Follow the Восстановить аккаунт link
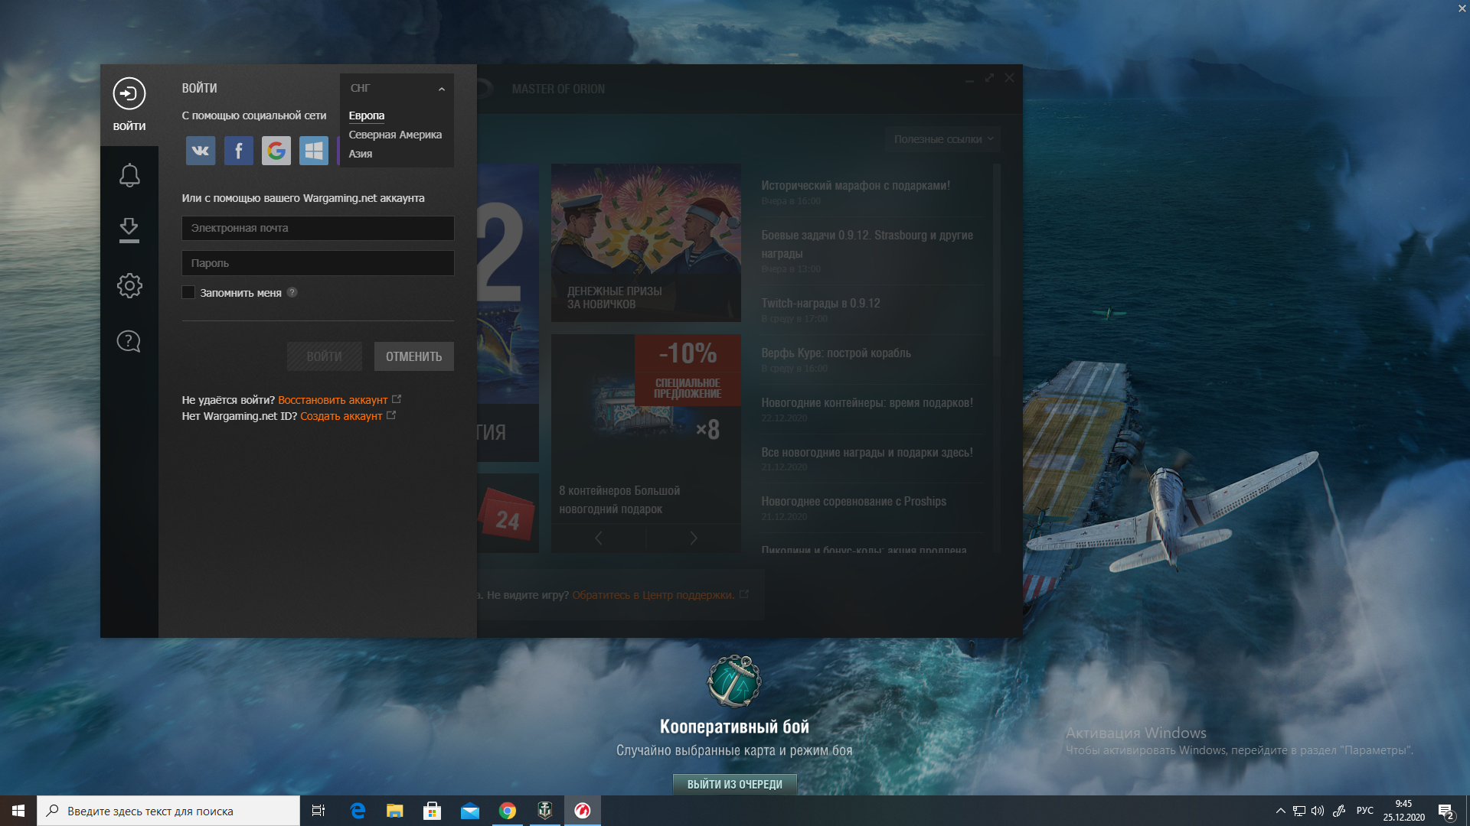1470x826 pixels. [333, 400]
